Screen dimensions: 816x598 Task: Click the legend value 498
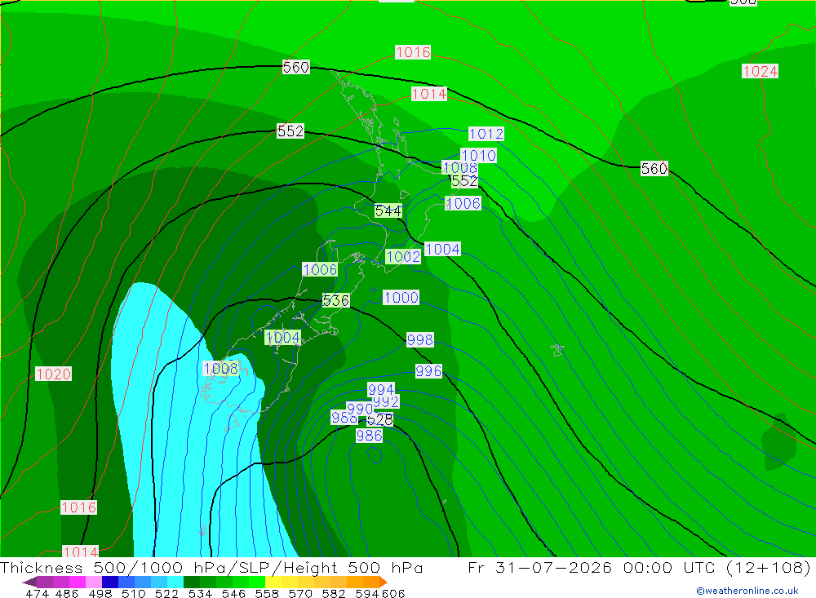pos(100,594)
